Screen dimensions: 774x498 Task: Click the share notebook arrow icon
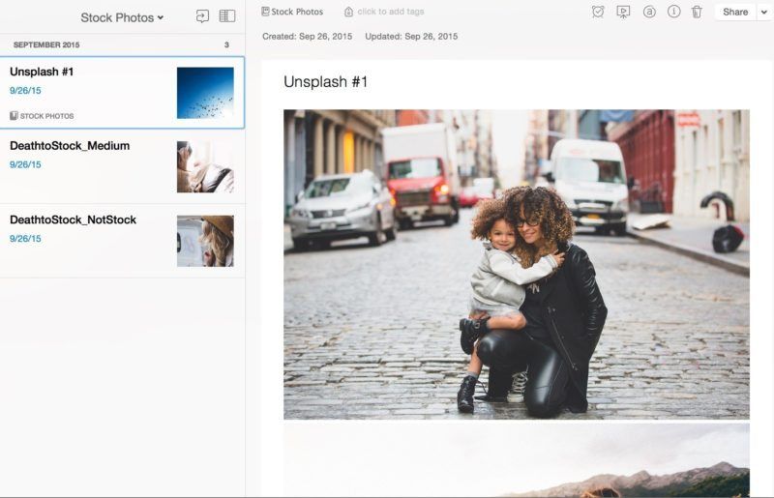pos(202,16)
